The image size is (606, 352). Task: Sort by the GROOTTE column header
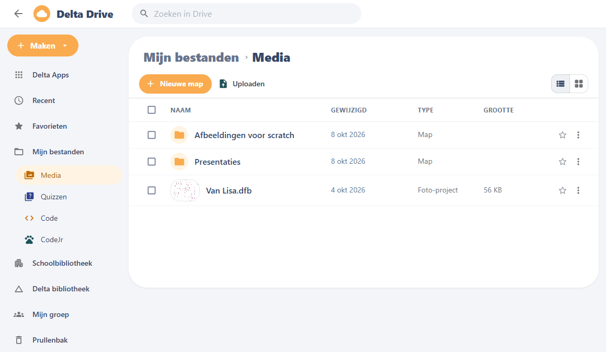[x=499, y=110]
